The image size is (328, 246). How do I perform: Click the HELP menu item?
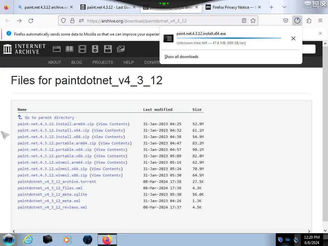[129, 62]
